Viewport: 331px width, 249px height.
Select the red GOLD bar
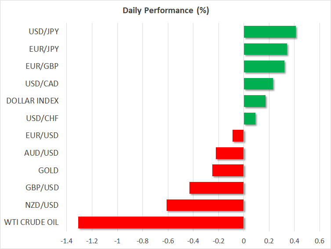(228, 171)
